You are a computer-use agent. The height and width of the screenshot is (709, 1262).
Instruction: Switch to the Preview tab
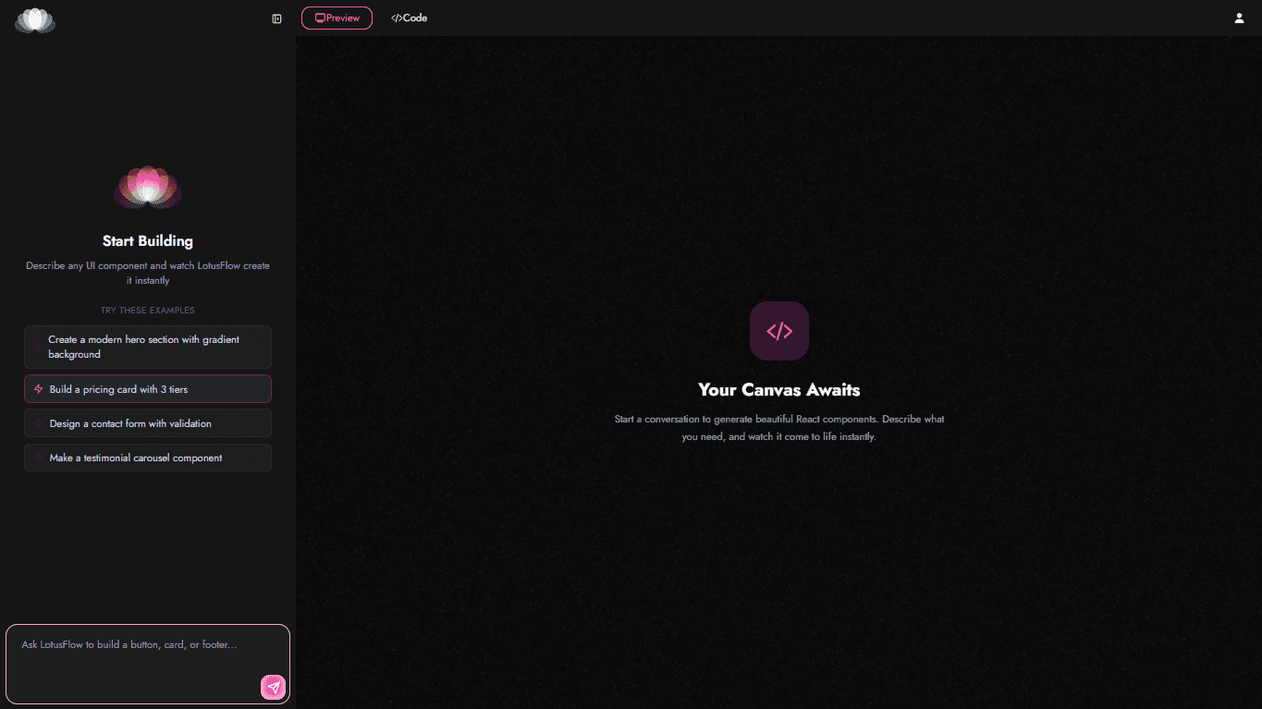pyautogui.click(x=337, y=18)
